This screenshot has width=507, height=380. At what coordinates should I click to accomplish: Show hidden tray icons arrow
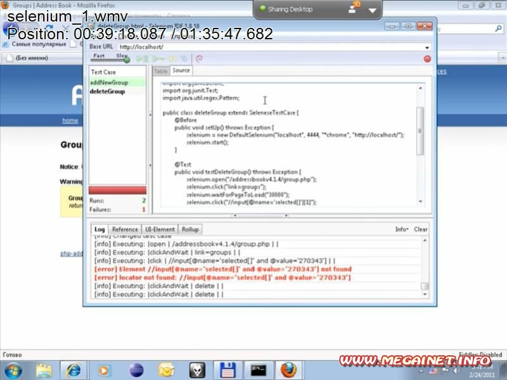[422, 371]
